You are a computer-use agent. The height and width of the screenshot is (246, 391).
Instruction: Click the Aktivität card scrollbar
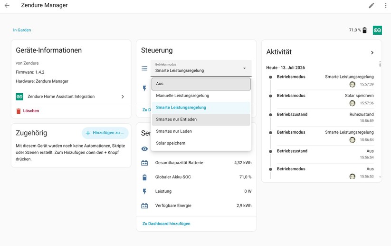[x=380, y=64]
